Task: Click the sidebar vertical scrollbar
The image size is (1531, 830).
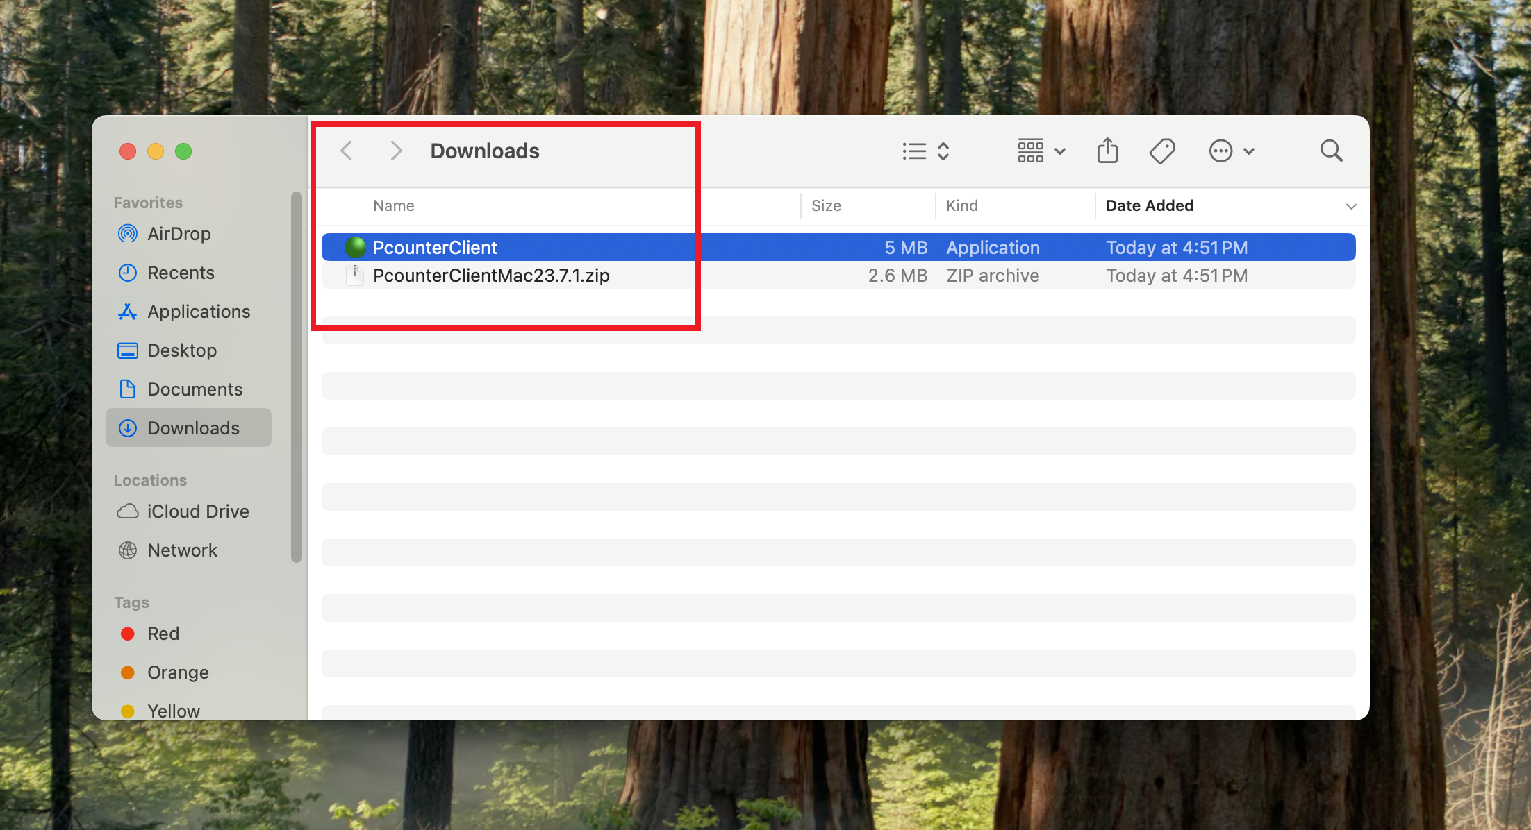Action: [297, 378]
